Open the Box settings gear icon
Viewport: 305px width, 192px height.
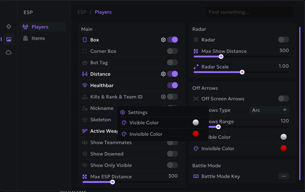(x=163, y=40)
